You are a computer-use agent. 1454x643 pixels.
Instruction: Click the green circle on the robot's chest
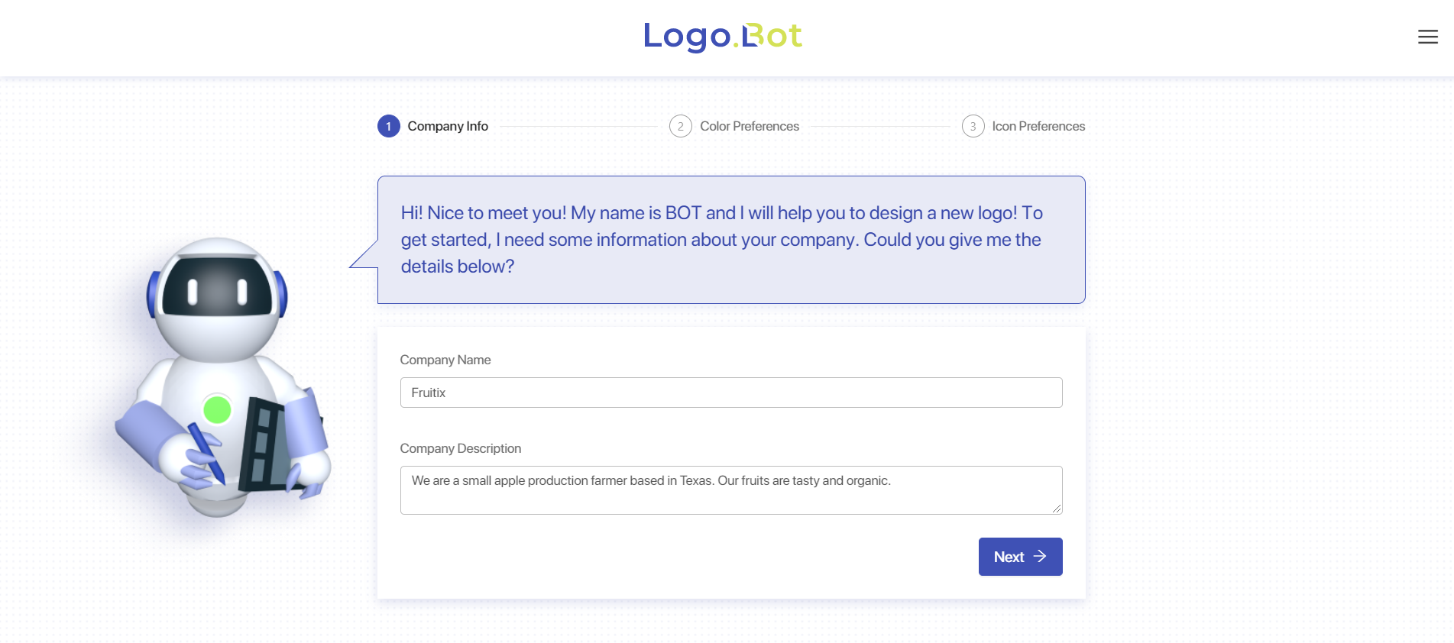(218, 410)
